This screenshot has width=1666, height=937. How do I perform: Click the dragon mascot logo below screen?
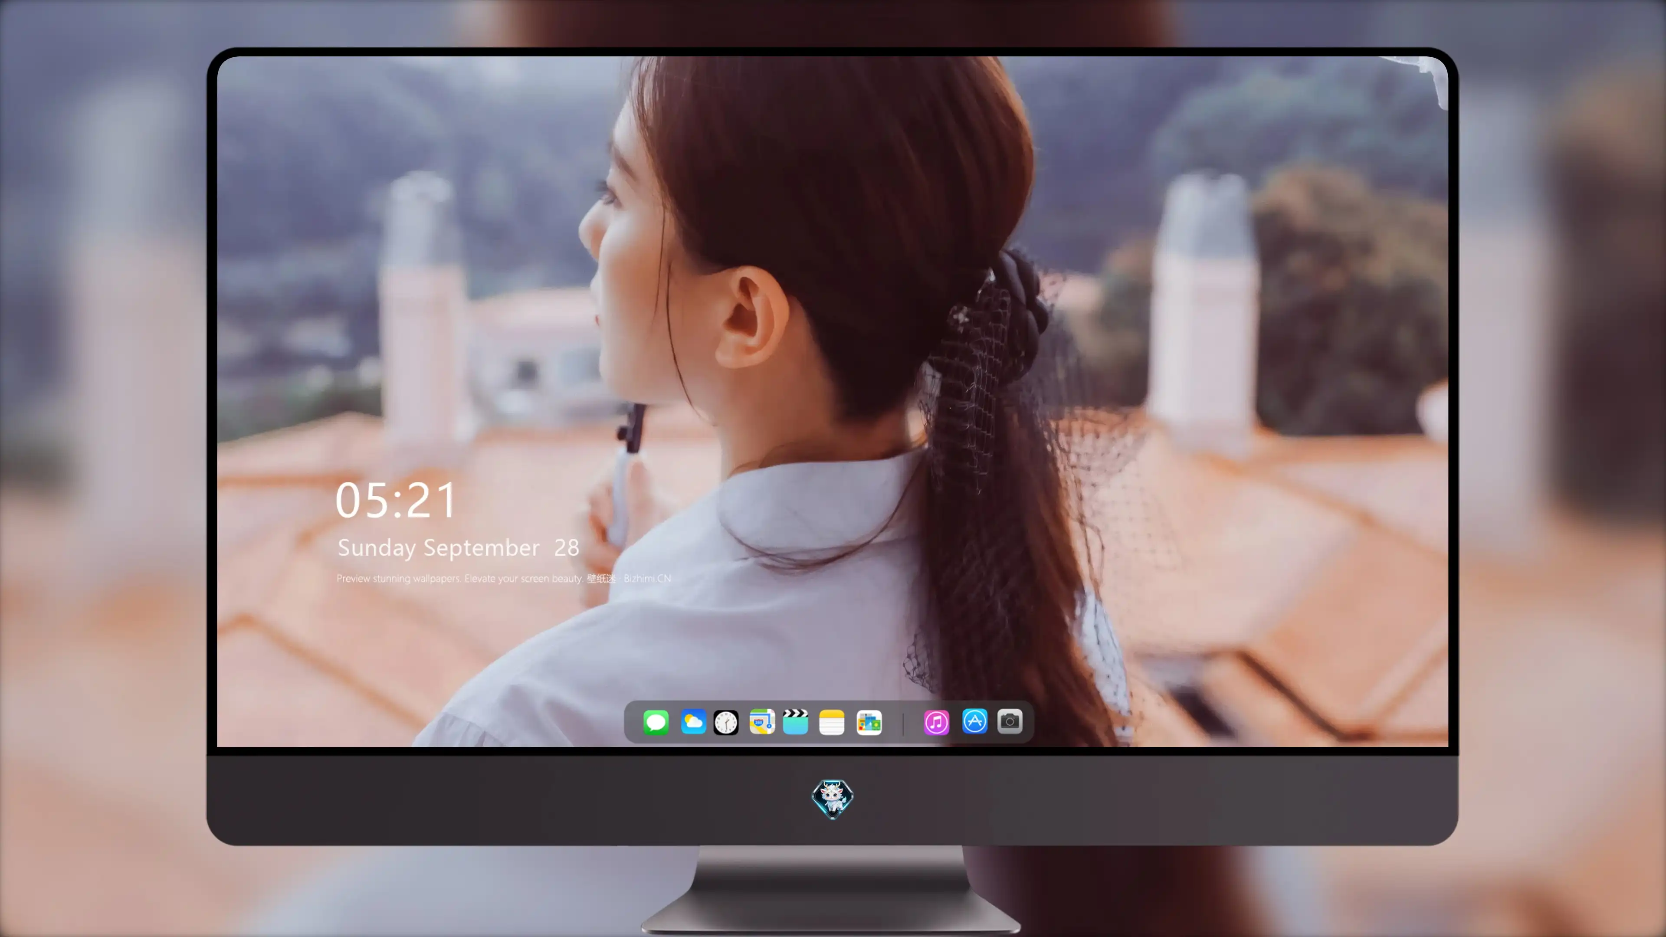(x=833, y=799)
